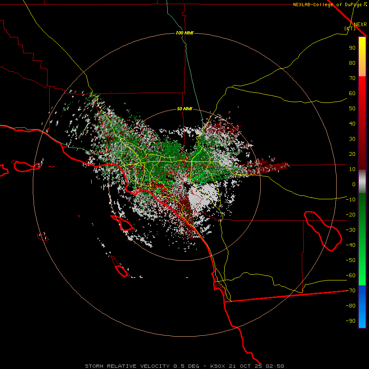Click the NEXR label above the color scale

tap(360, 25)
